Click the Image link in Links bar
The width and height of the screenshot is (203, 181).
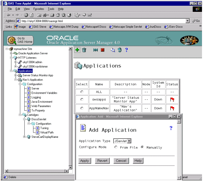[20, 27]
